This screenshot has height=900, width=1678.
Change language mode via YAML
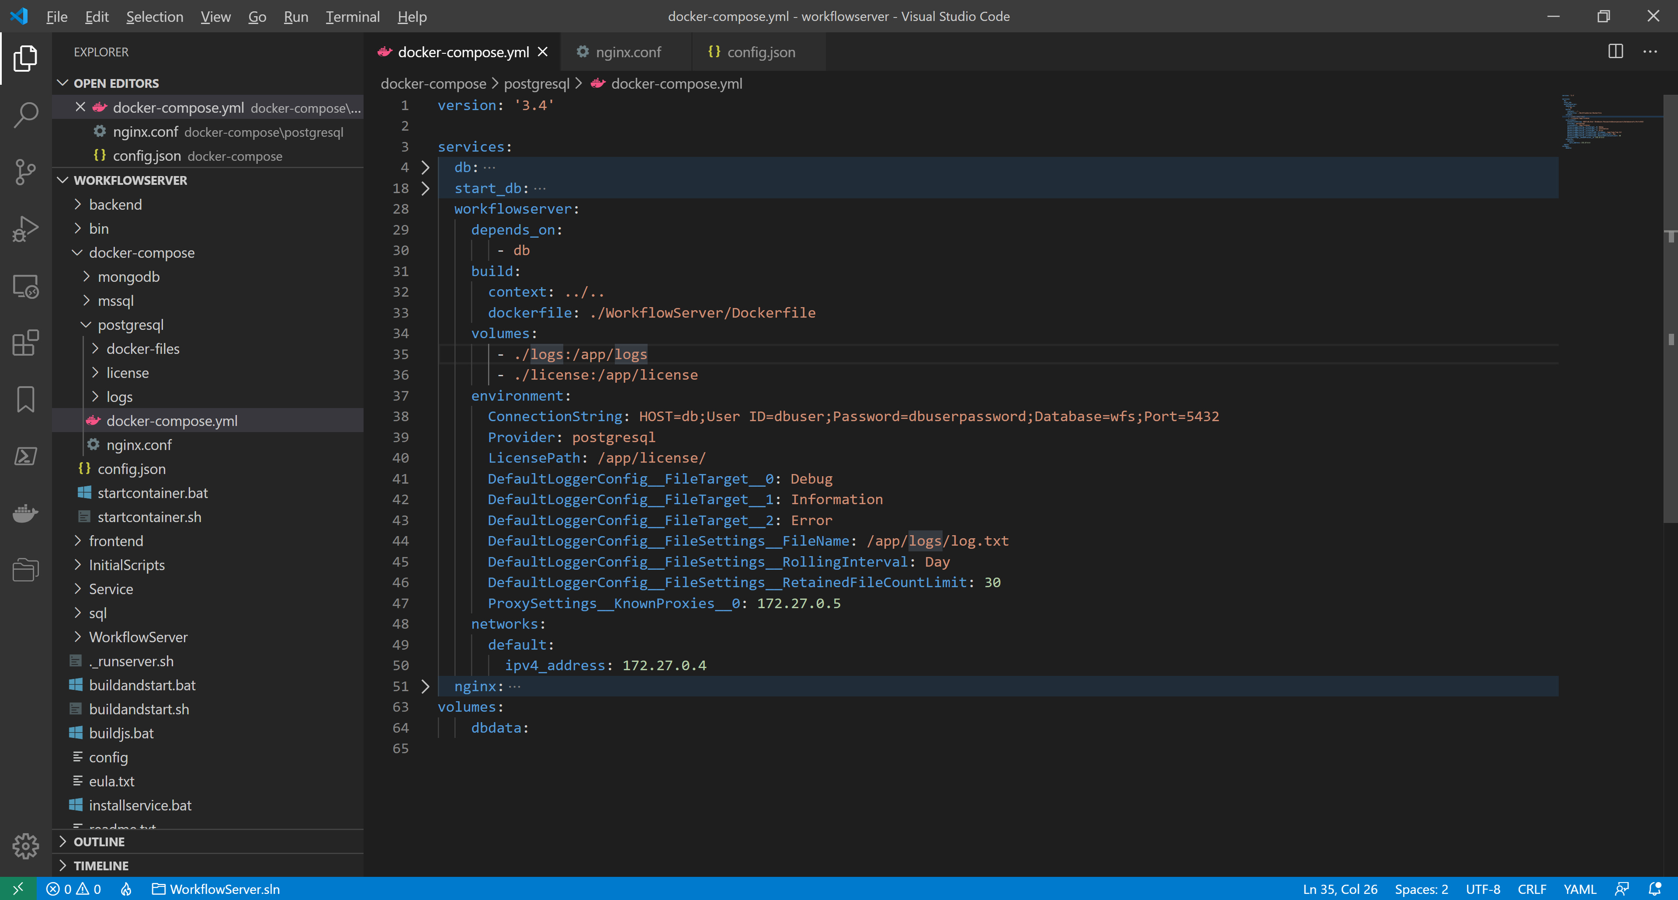point(1580,889)
